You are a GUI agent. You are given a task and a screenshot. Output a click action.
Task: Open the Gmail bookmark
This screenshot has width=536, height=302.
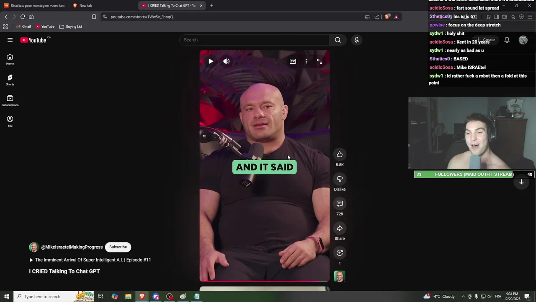pos(23,26)
